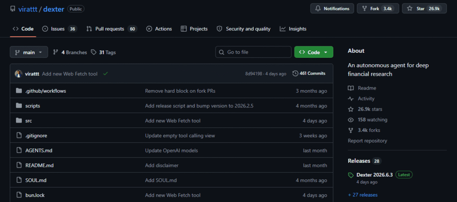
Task: Click the repository icon beside virattt
Action: [12, 9]
